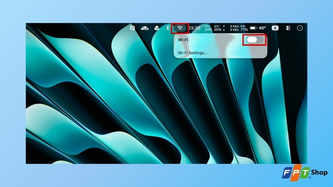Click the network upload/download arrows
333x187 pixels.
224,28
